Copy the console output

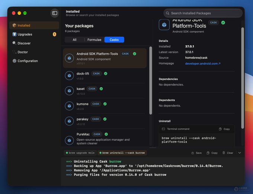tap(212, 153)
